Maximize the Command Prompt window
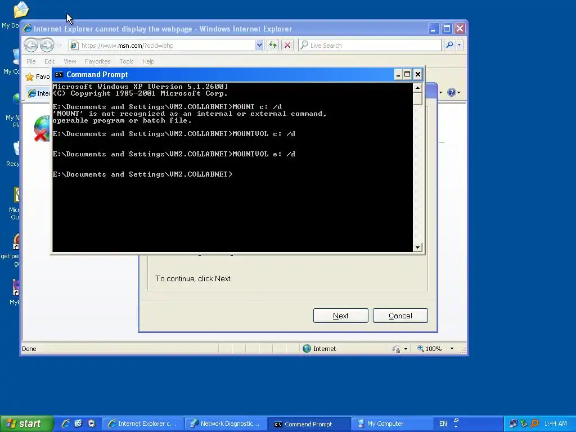 407,75
